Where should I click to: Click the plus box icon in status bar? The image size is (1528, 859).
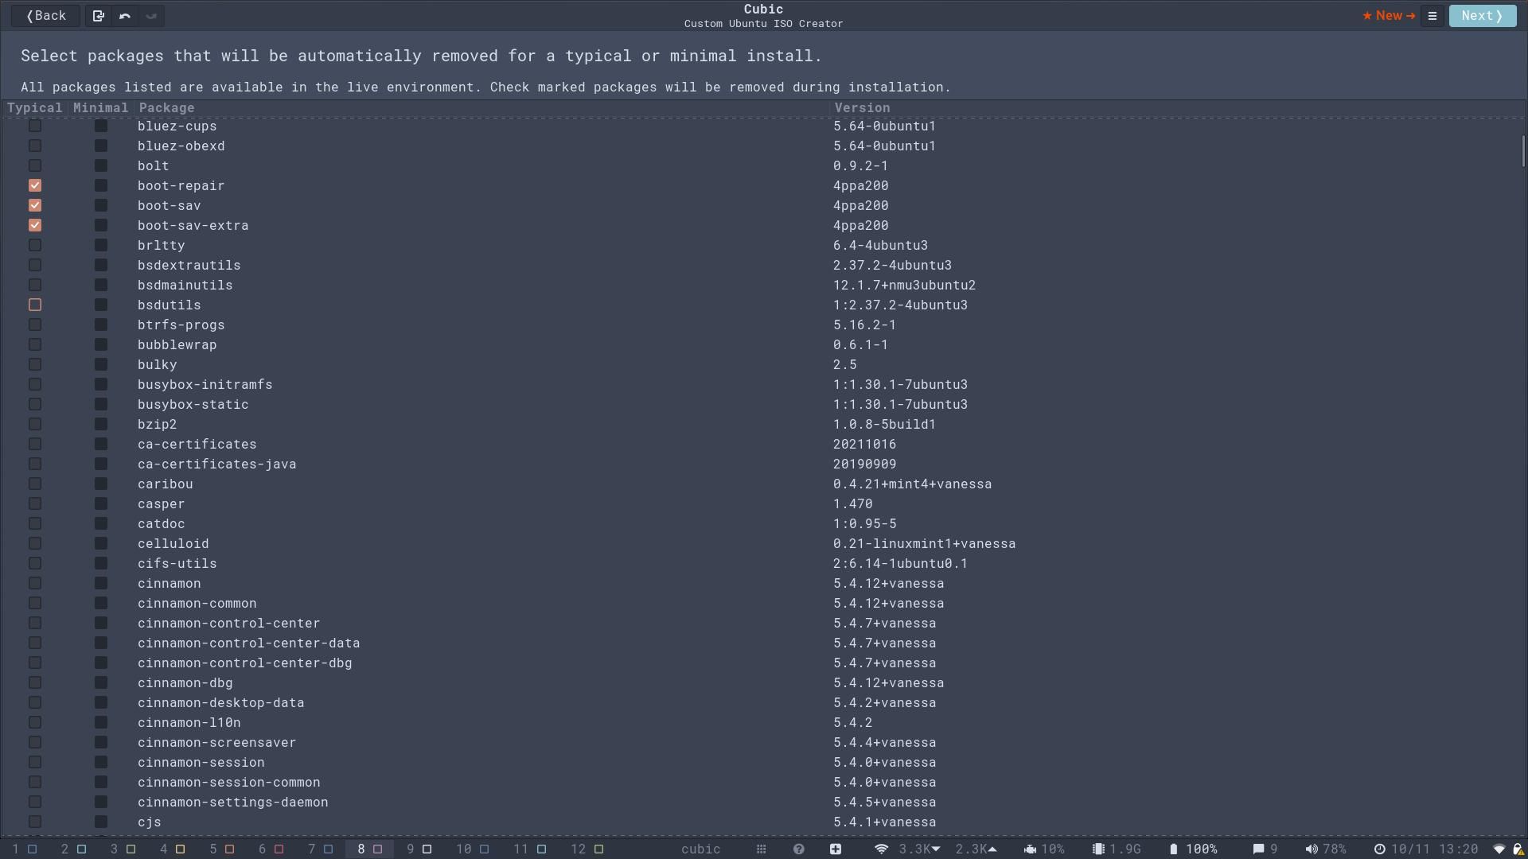coord(835,849)
